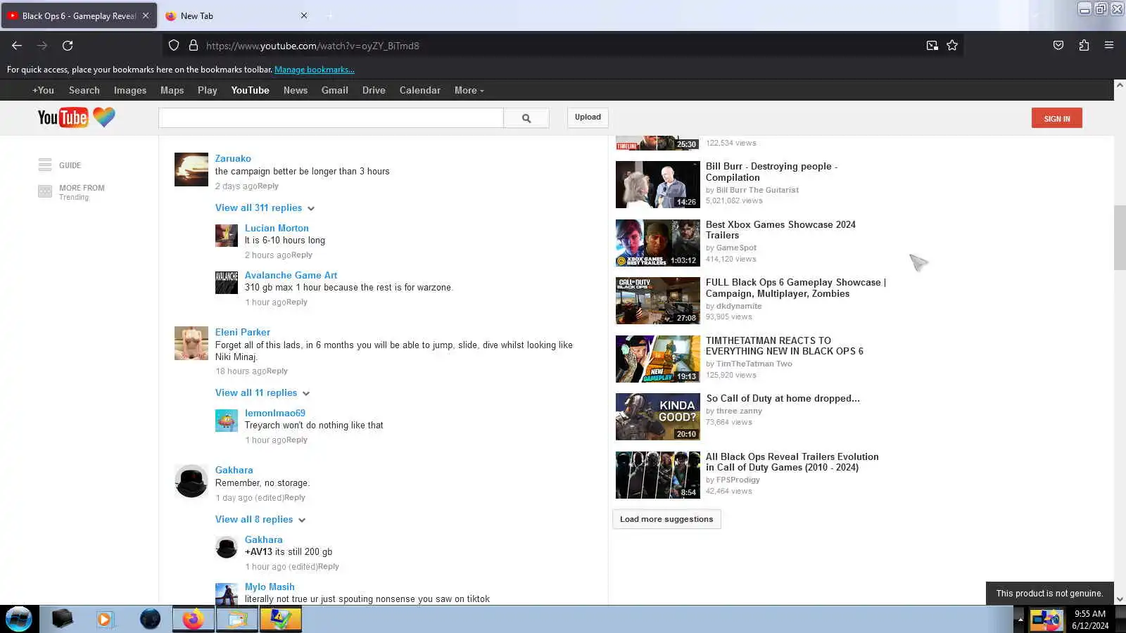
Task: Open the tracking protection shield icon
Action: point(174,46)
